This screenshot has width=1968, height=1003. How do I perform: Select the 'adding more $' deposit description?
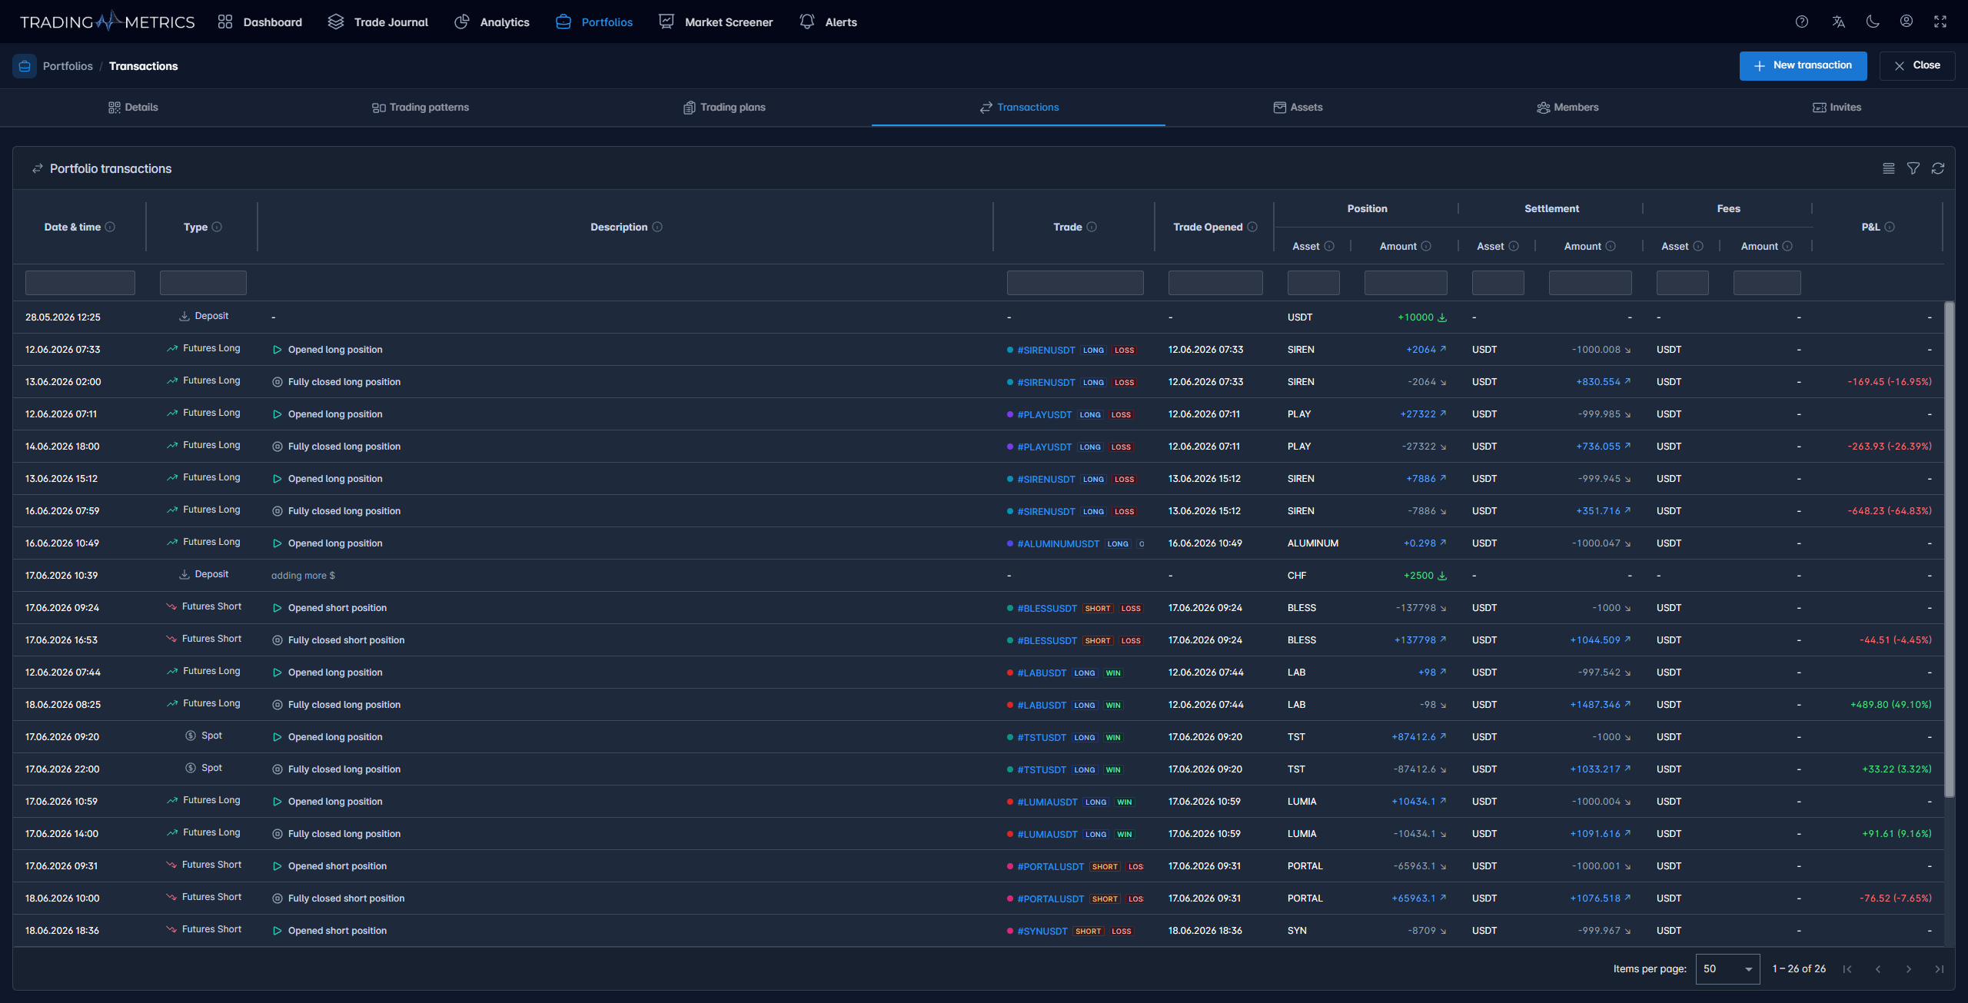(x=303, y=576)
